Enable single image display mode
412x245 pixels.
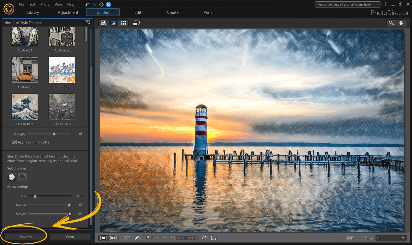[103, 238]
